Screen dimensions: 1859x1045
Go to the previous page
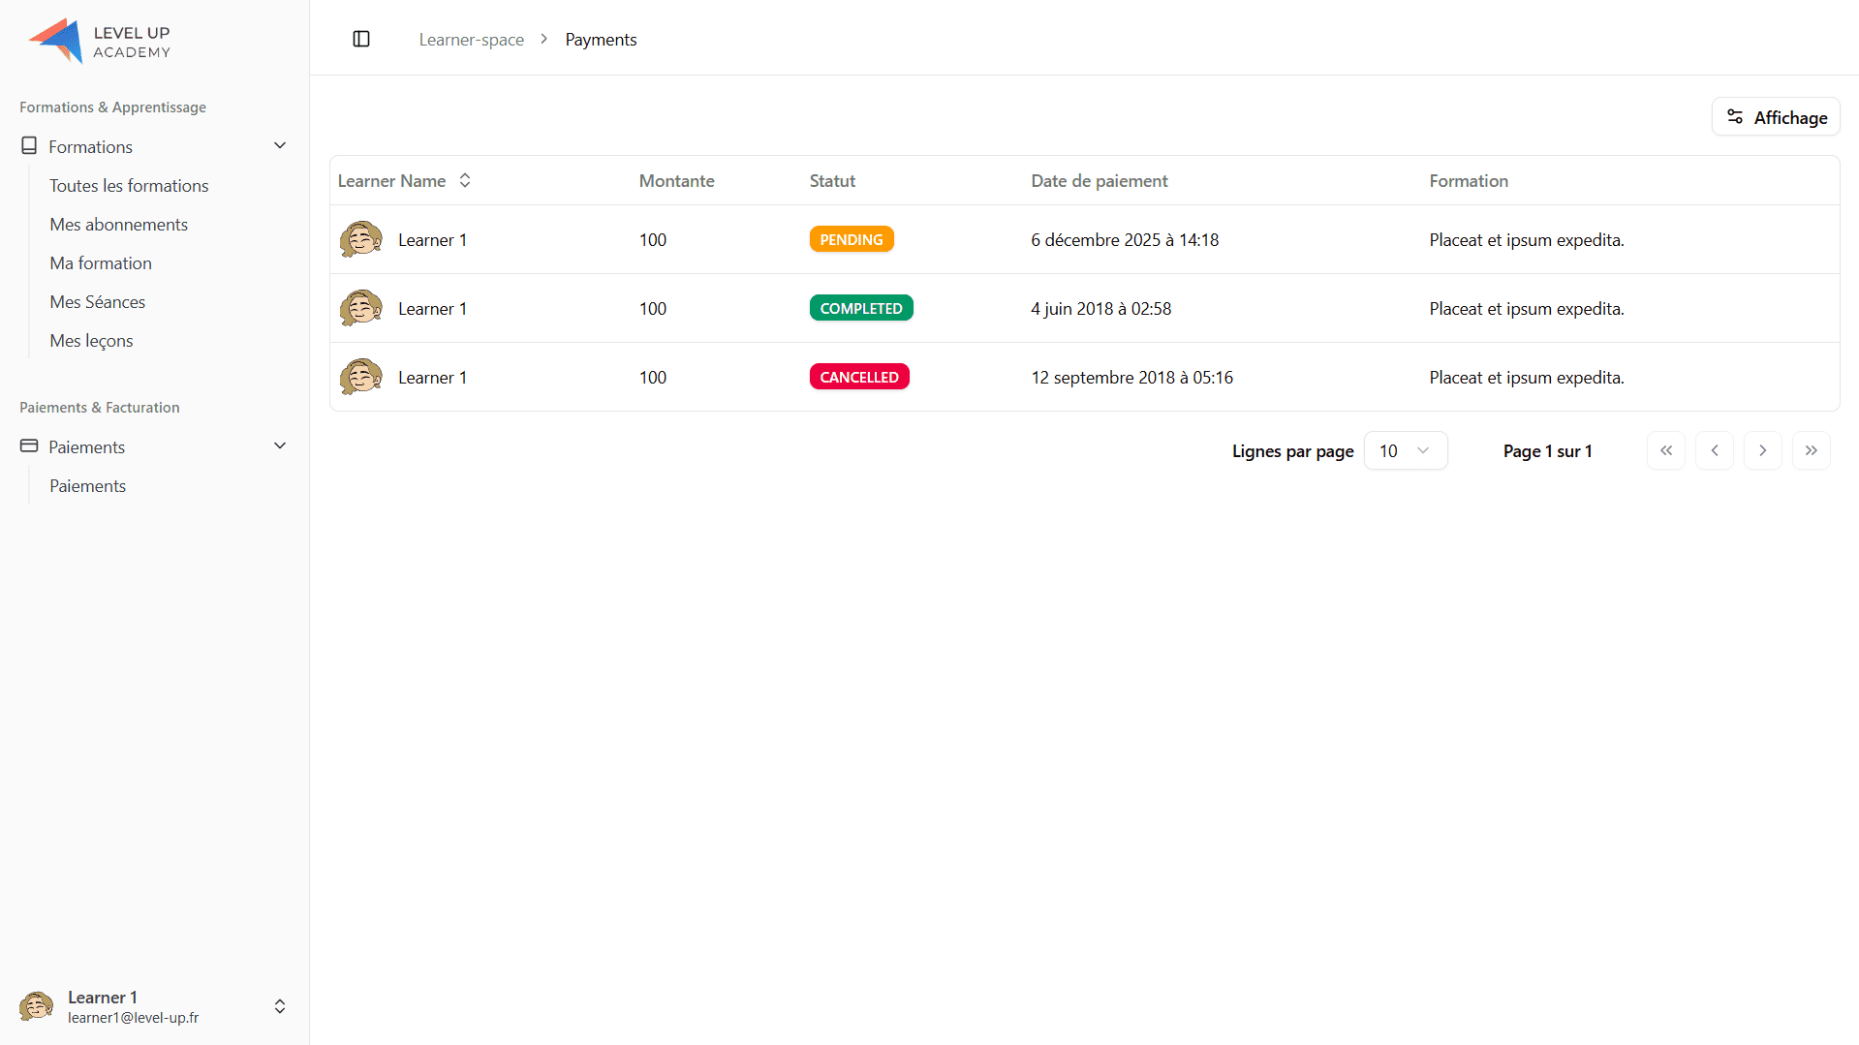pyautogui.click(x=1715, y=450)
